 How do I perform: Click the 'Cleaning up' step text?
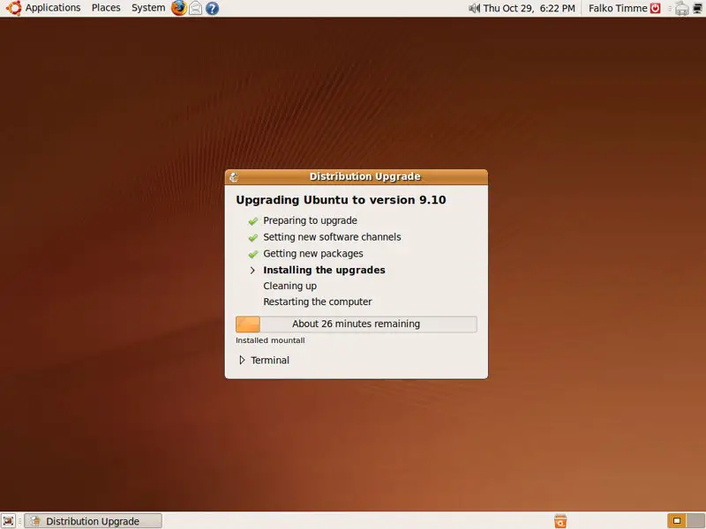click(290, 286)
